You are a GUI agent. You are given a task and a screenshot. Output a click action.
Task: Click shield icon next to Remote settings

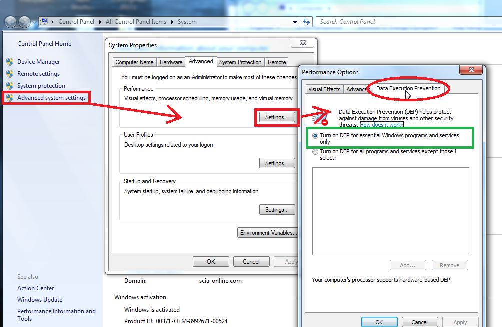tap(10, 74)
